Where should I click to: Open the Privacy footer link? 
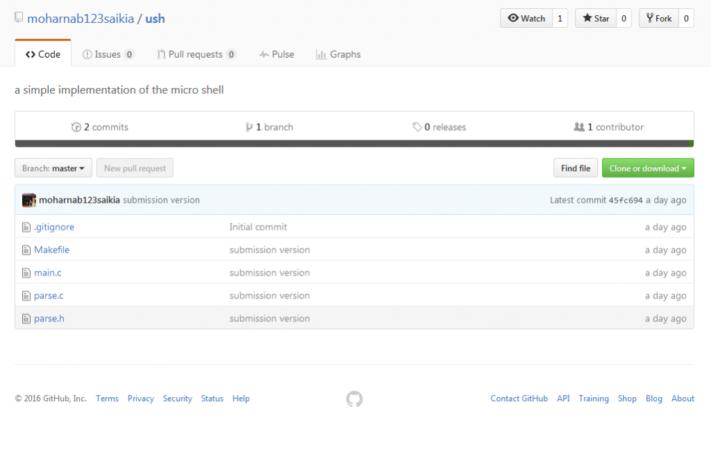pyautogui.click(x=140, y=398)
